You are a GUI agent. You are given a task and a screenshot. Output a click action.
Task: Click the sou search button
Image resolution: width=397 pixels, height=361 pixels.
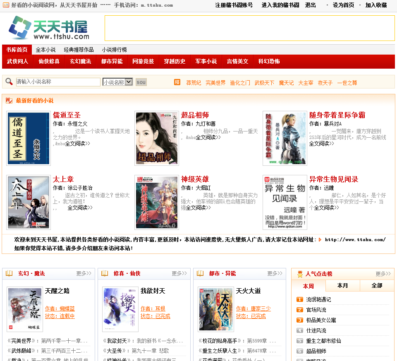(x=141, y=82)
